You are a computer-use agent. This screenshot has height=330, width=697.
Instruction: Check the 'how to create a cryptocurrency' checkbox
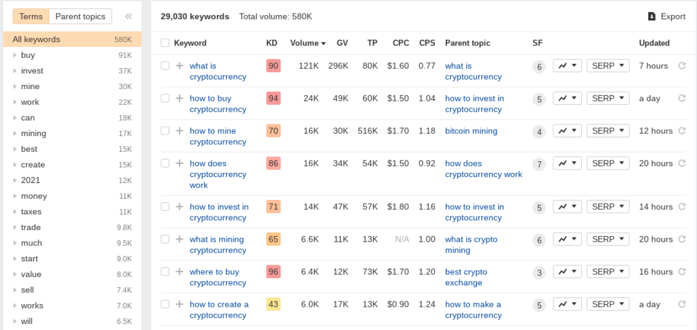tap(165, 304)
